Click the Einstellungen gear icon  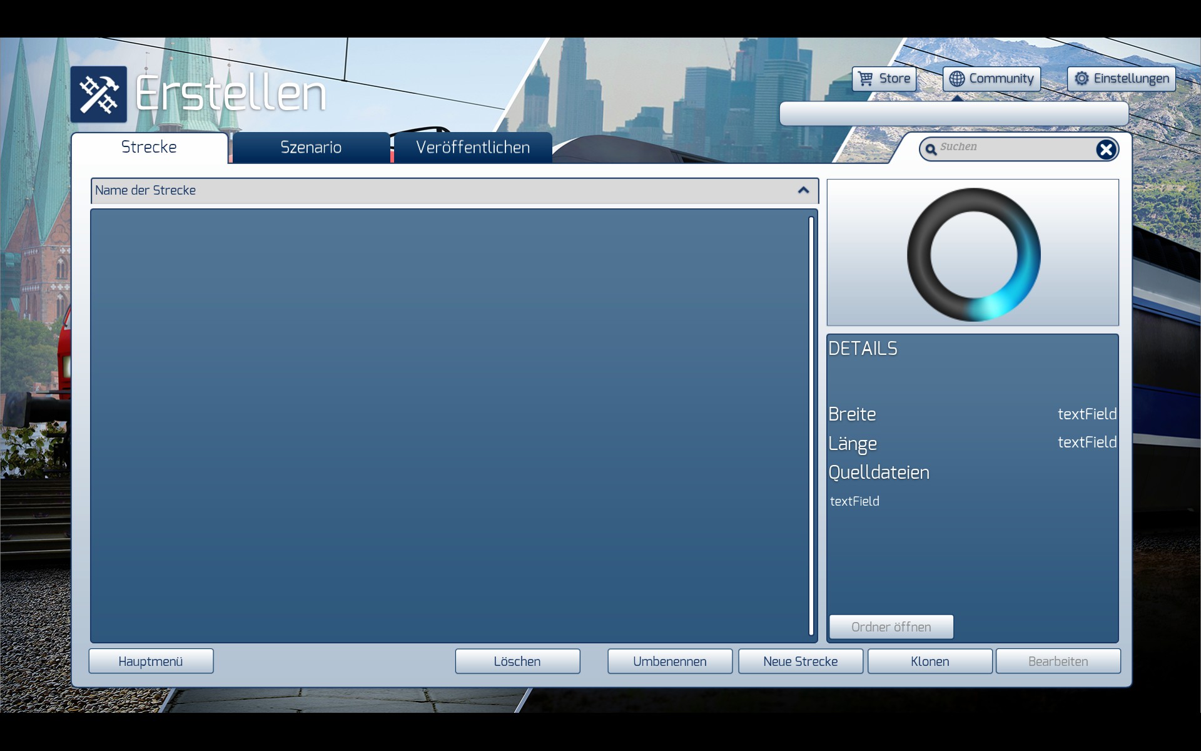coord(1082,79)
